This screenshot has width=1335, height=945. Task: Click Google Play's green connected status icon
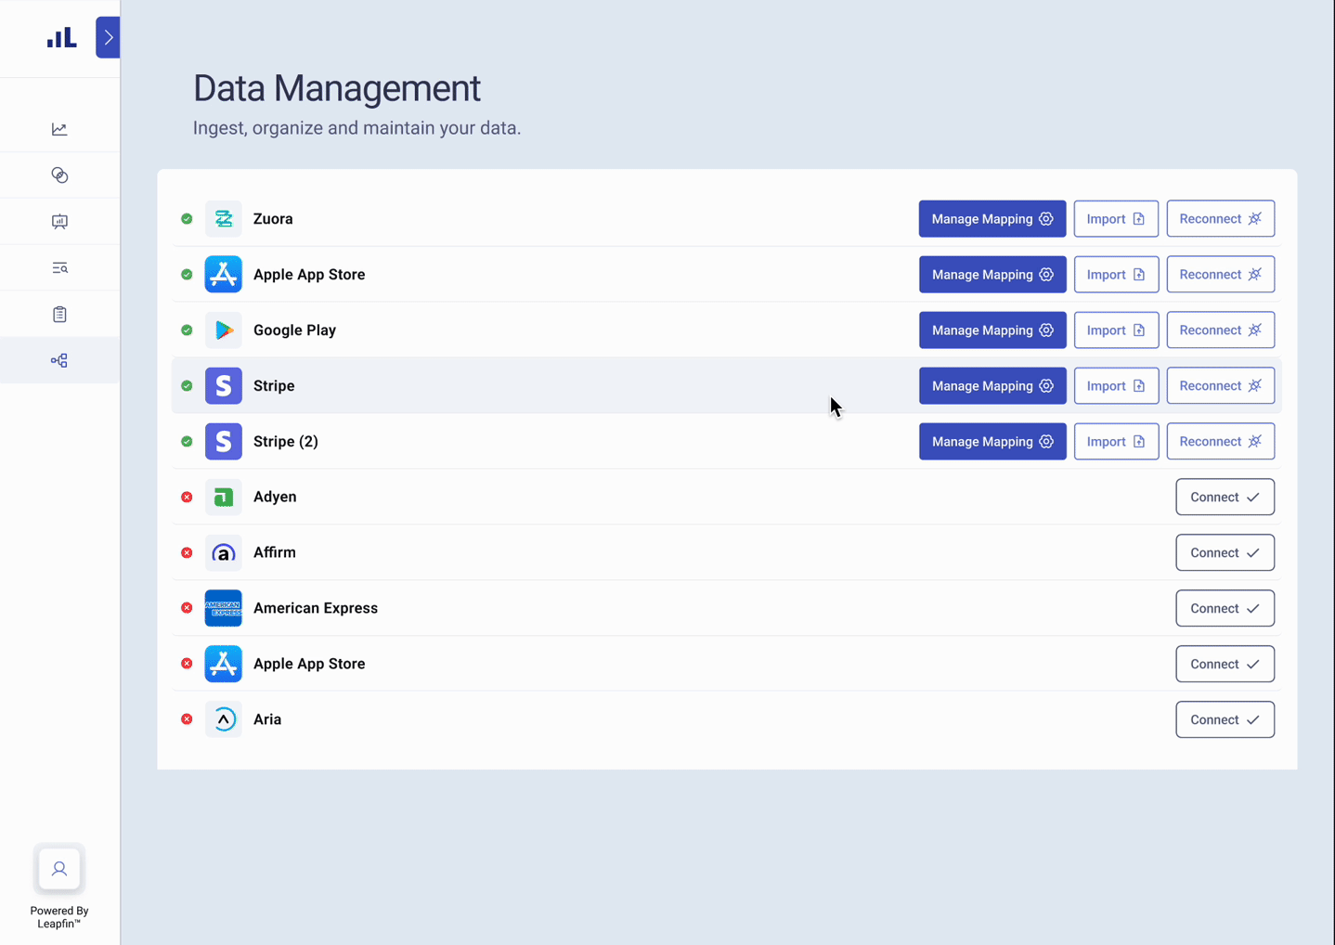pos(187,330)
